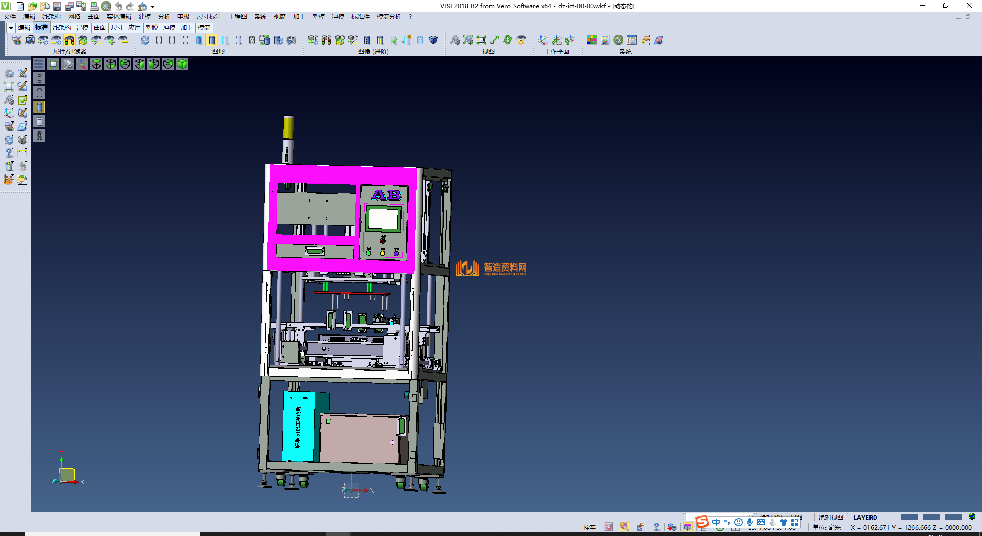Click the traffic light filter icon

(70, 40)
